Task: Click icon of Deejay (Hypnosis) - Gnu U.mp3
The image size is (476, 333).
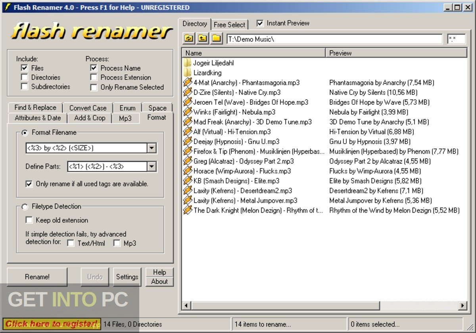Action: click(188, 141)
